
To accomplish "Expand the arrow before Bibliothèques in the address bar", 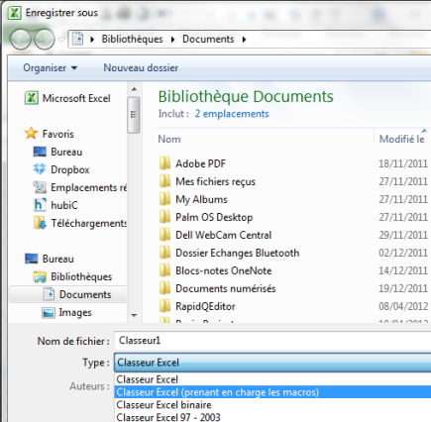I will pyautogui.click(x=92, y=40).
